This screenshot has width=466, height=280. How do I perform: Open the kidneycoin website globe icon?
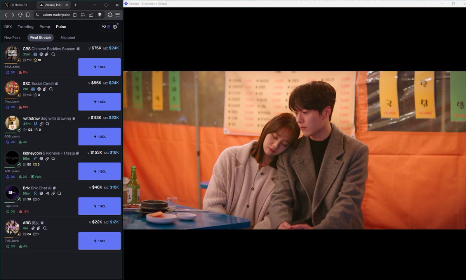(x=41, y=159)
